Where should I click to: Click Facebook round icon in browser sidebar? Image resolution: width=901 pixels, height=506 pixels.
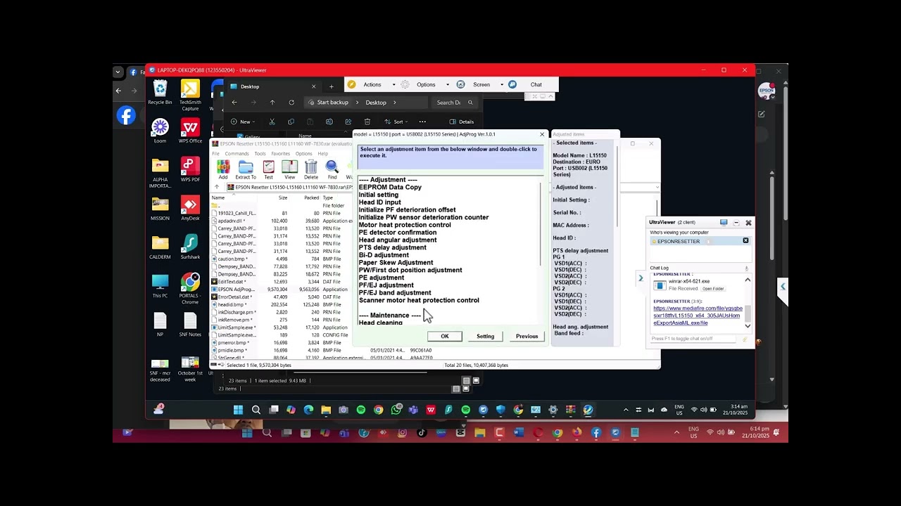coord(126,116)
